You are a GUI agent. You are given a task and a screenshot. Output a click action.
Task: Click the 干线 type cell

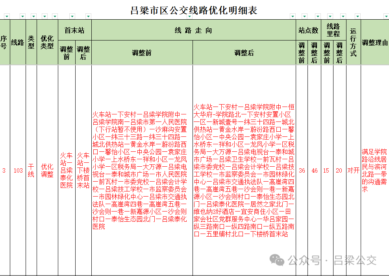31,171
